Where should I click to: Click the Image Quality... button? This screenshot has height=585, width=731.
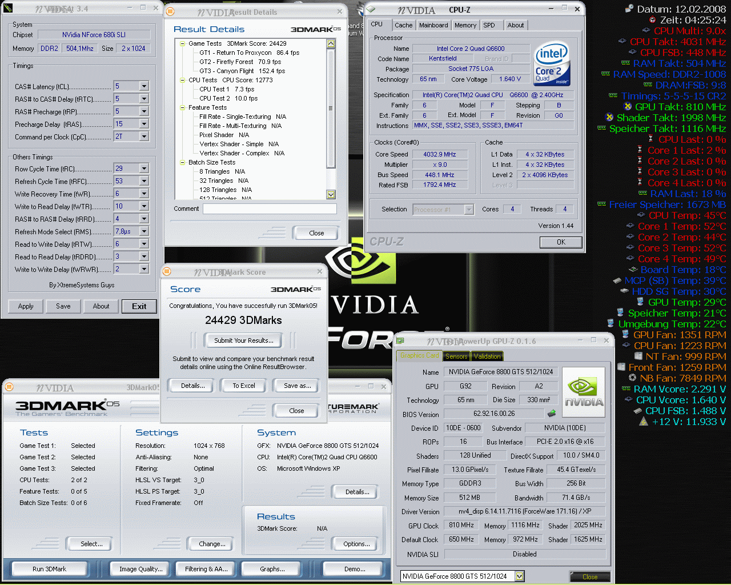[x=140, y=569]
